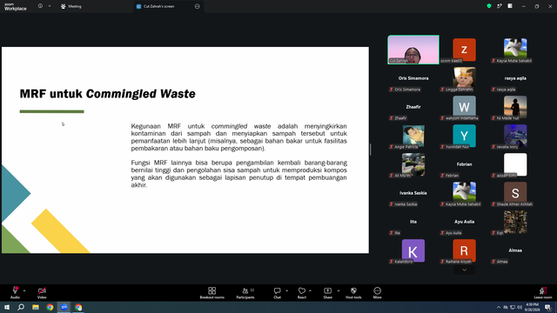Viewport: 557px width, 313px height.
Task: Toggle the view layout icon
Action: (510, 6)
